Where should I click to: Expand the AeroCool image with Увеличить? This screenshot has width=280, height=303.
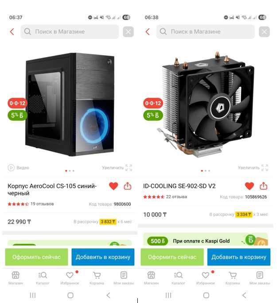[x=117, y=168]
